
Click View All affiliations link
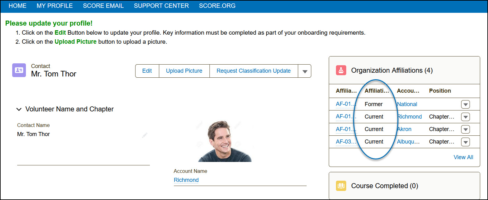point(463,157)
